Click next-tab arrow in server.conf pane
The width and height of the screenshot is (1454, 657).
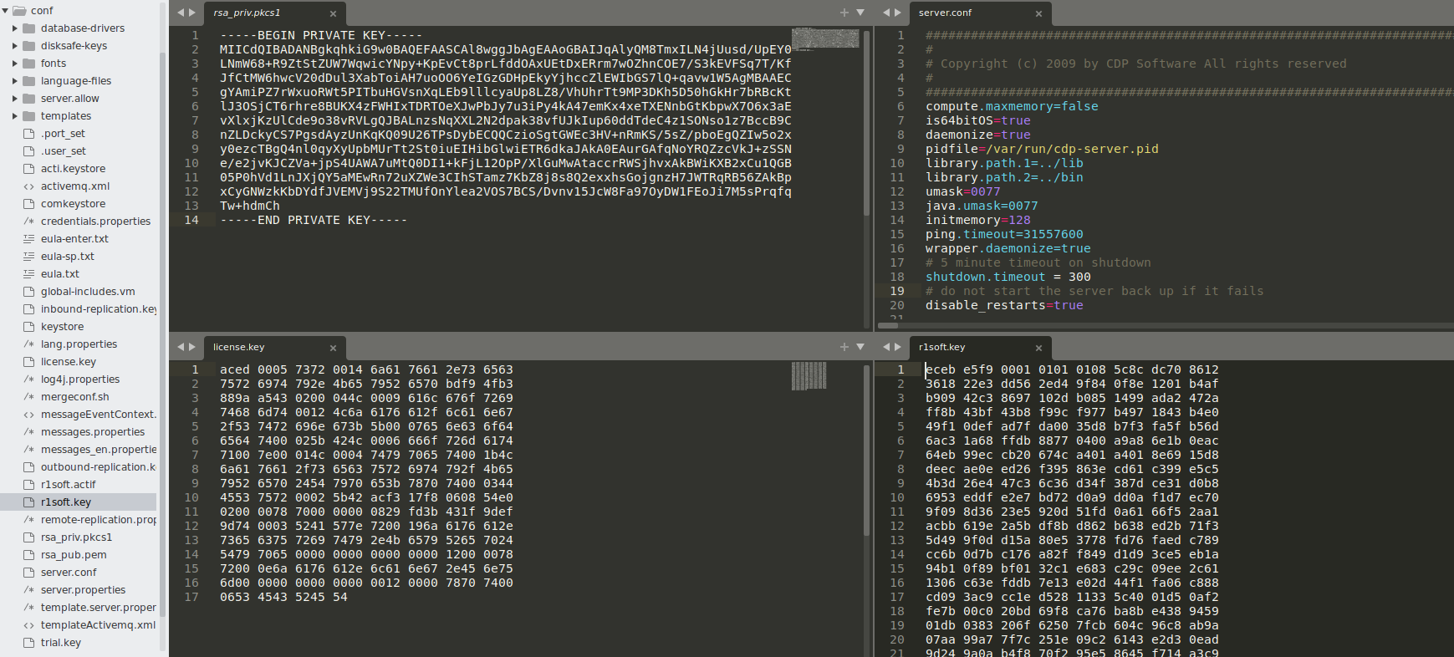coord(898,13)
